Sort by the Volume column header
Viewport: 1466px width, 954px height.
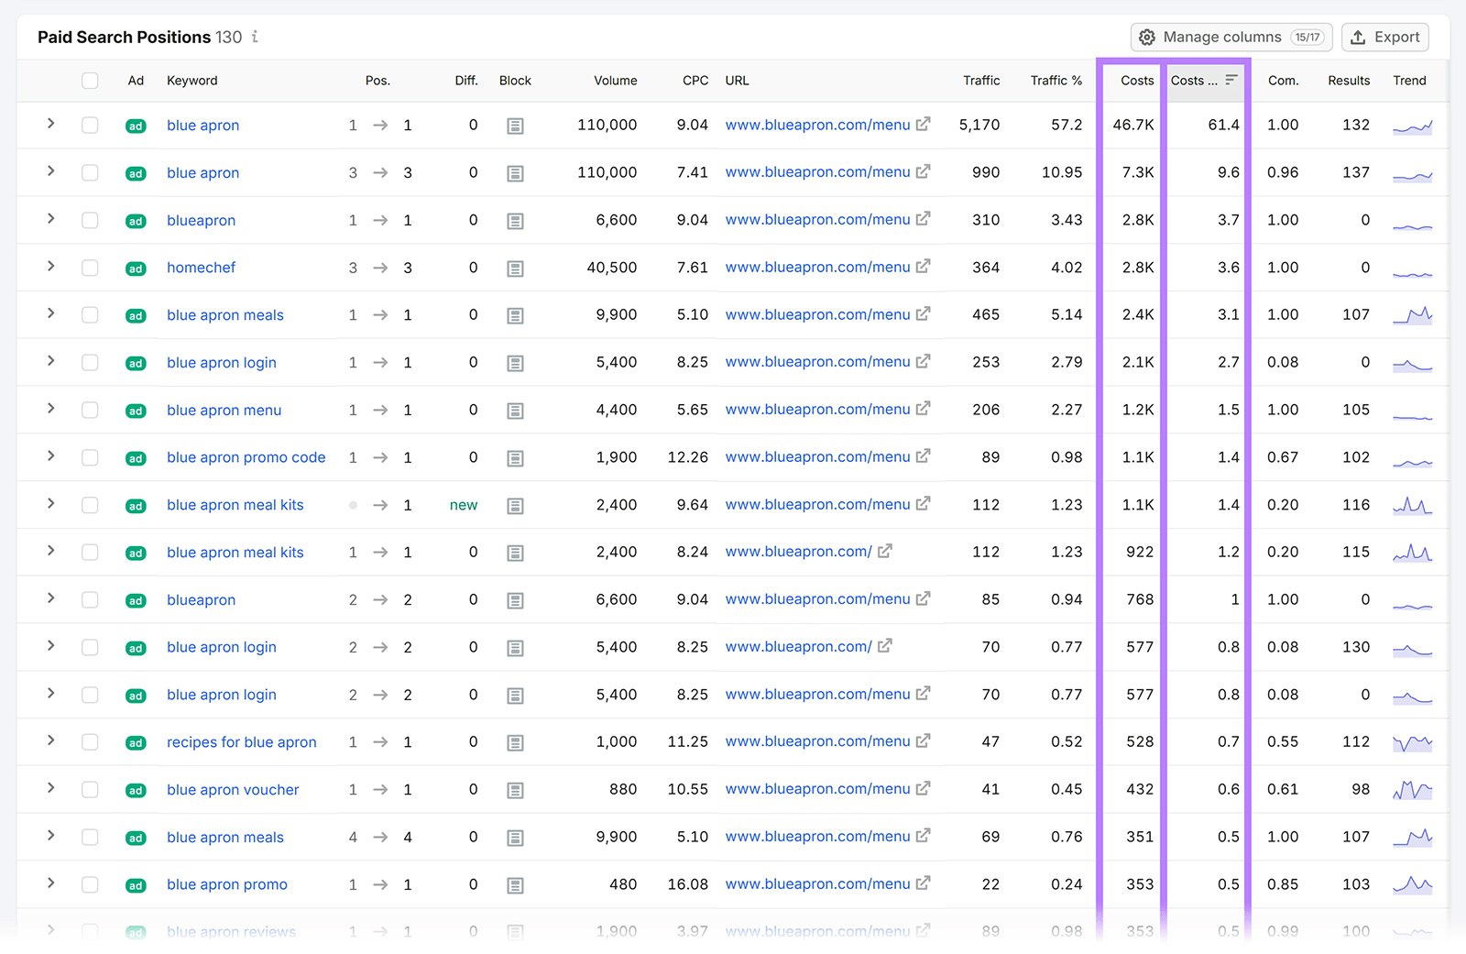click(x=615, y=81)
